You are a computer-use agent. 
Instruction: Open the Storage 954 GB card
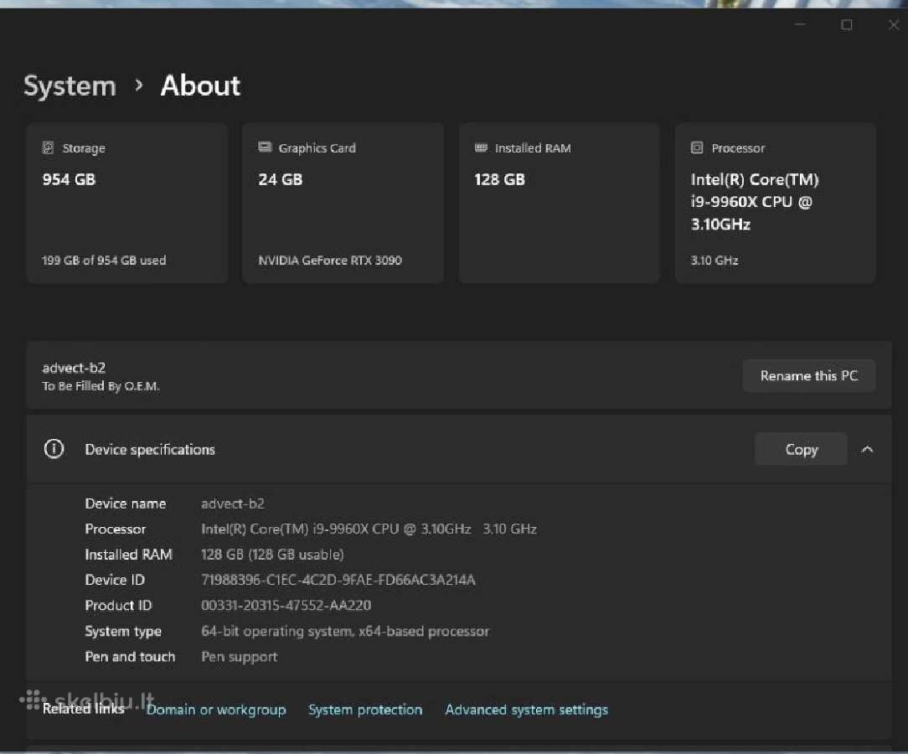(126, 203)
